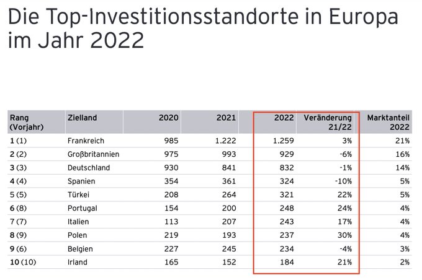Click the Zielland column header
422x280 pixels.
(x=82, y=118)
